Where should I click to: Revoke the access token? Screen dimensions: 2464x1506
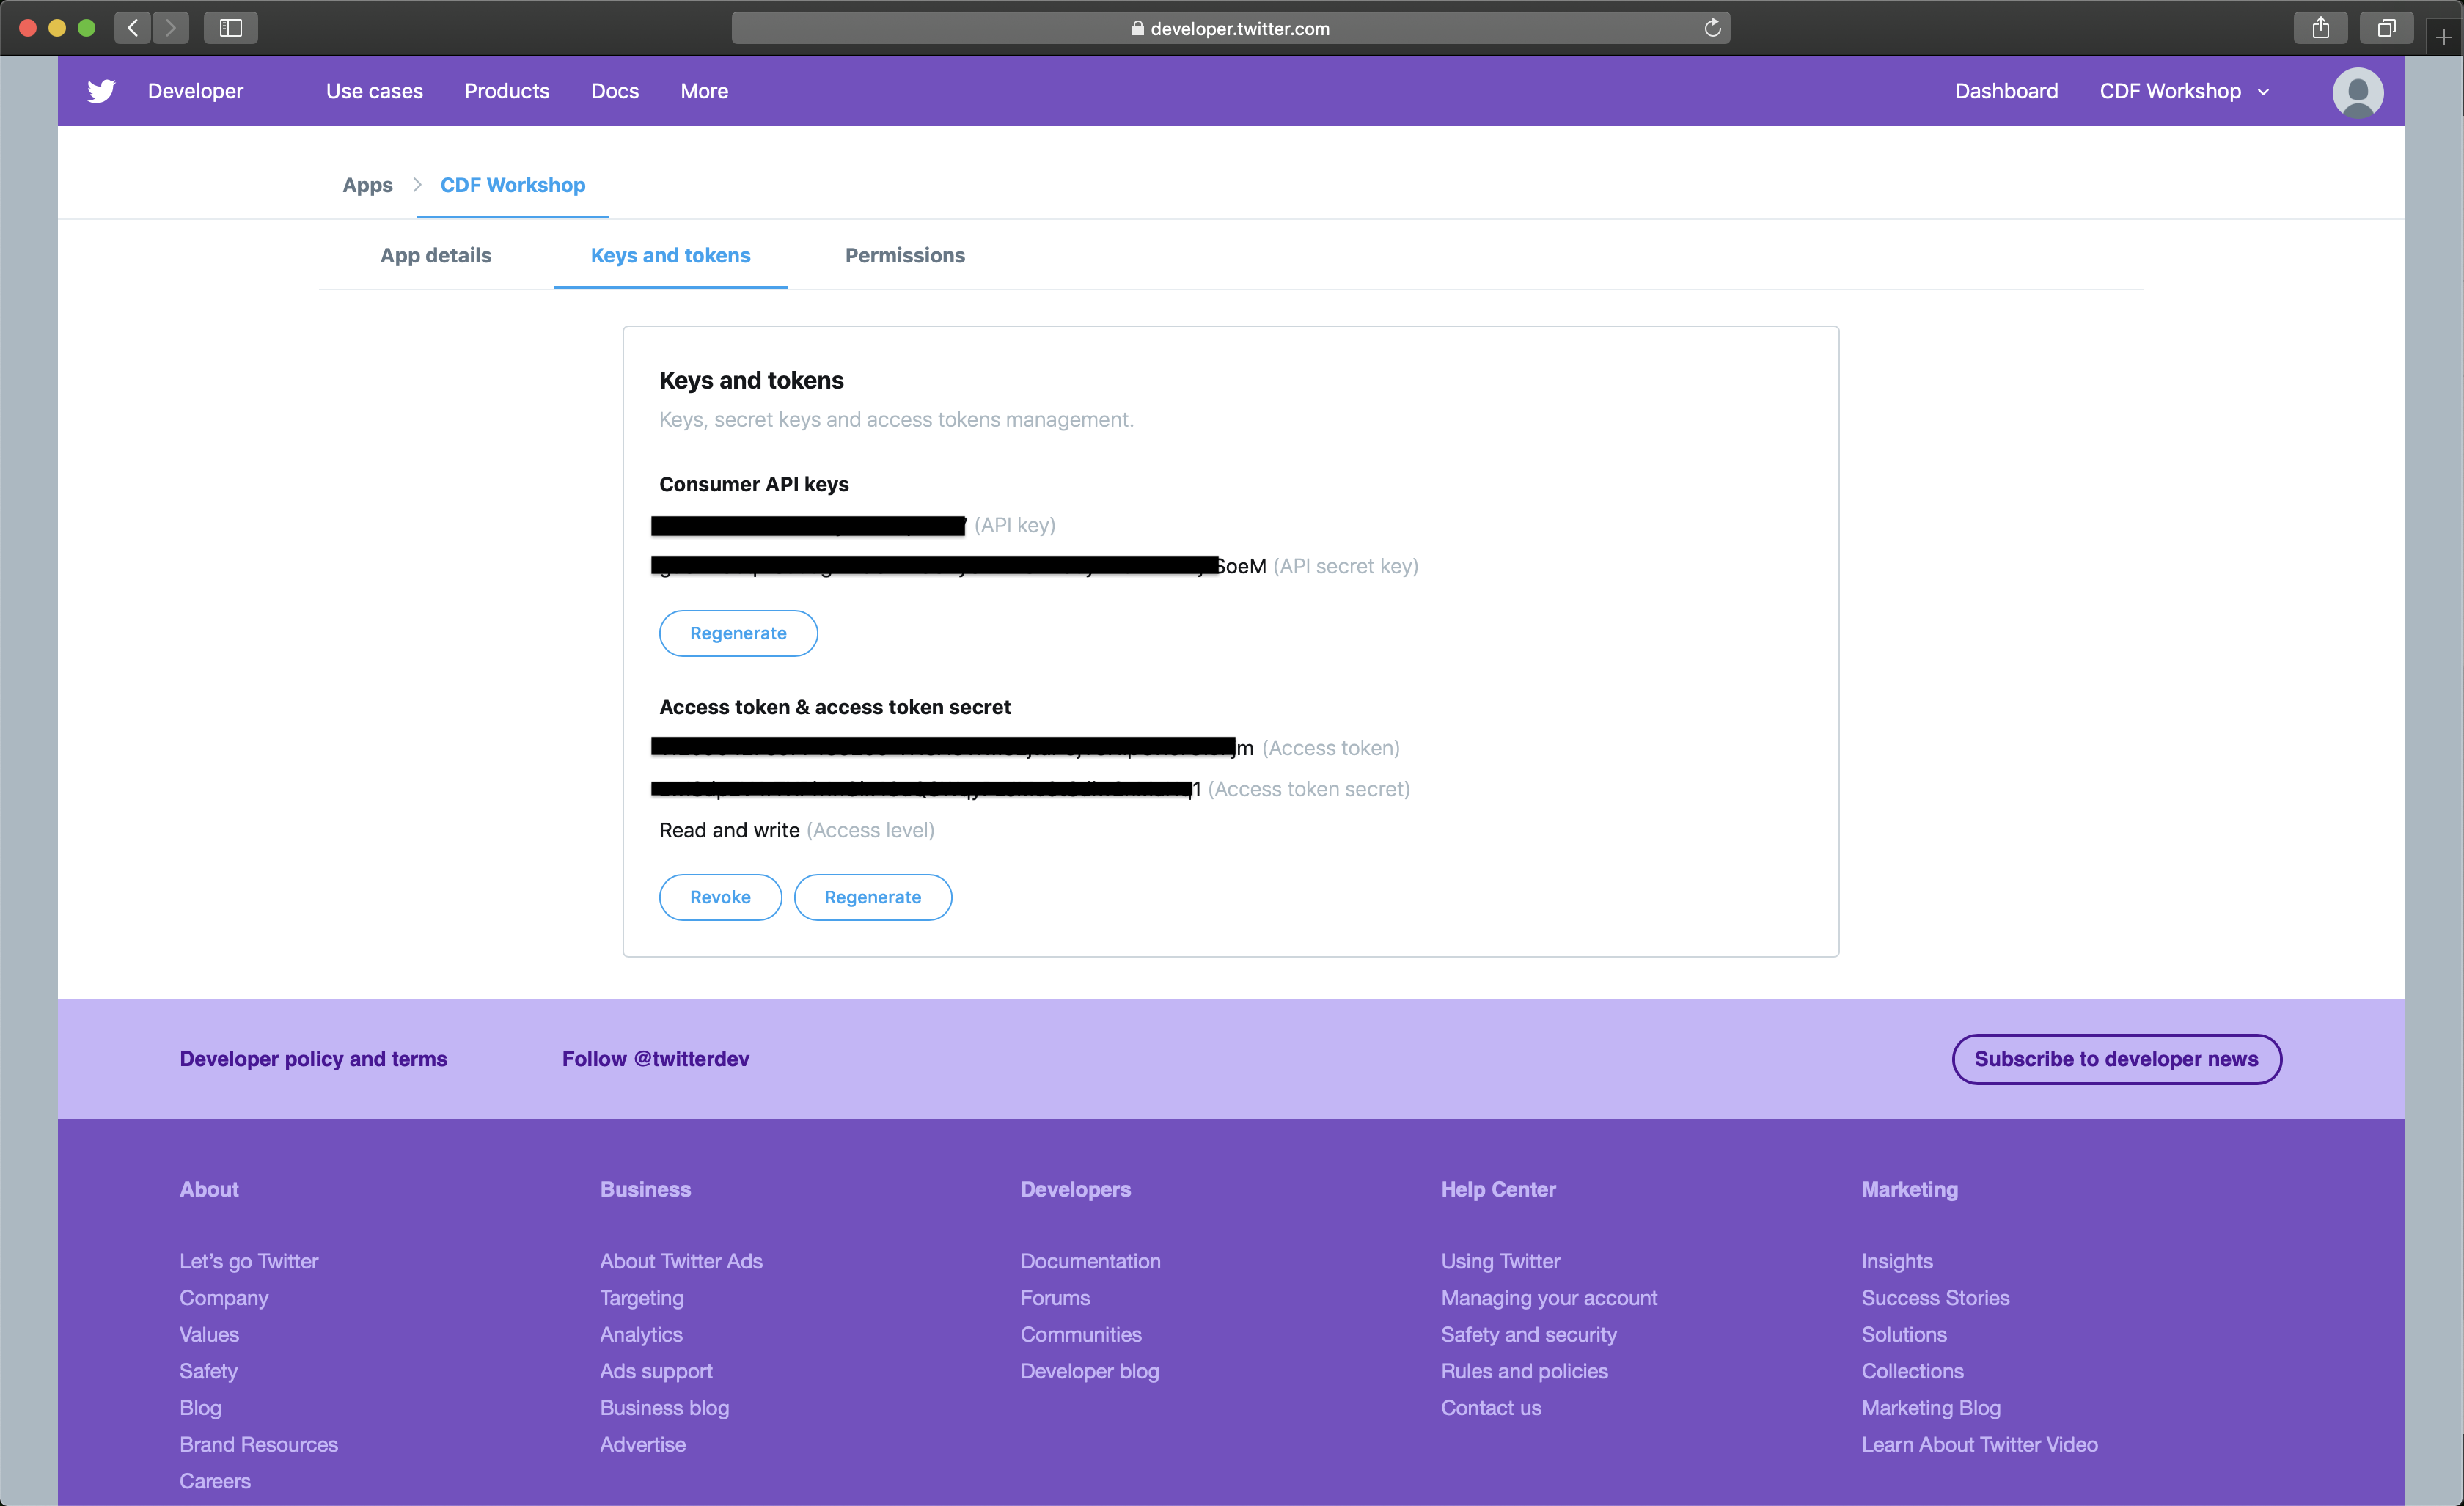click(x=720, y=897)
